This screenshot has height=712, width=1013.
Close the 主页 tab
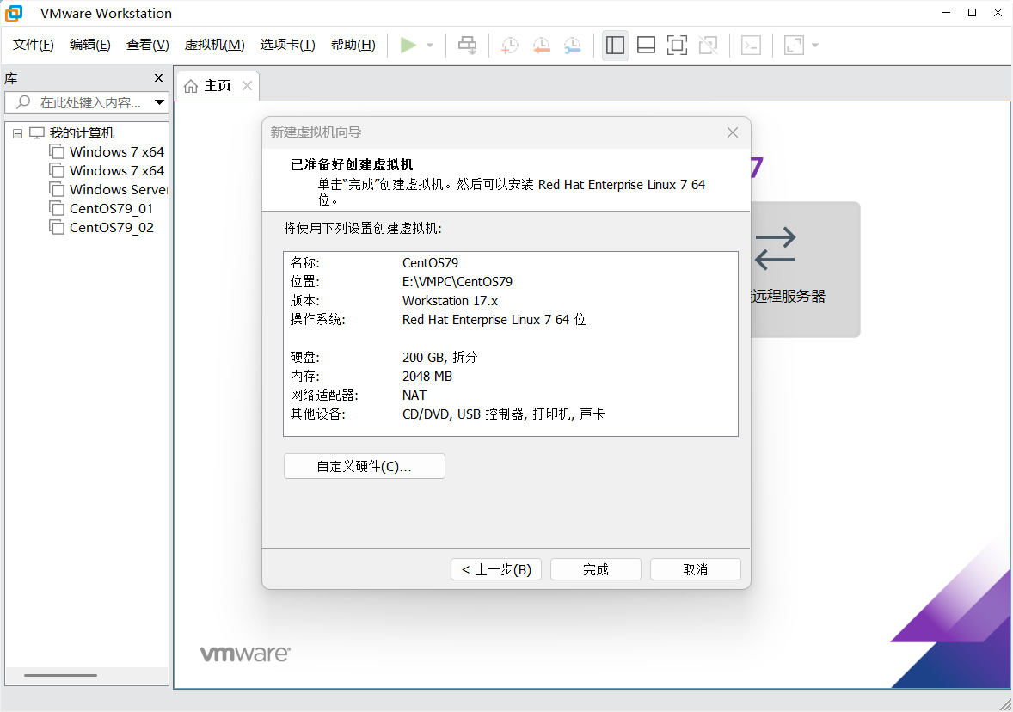coord(247,85)
